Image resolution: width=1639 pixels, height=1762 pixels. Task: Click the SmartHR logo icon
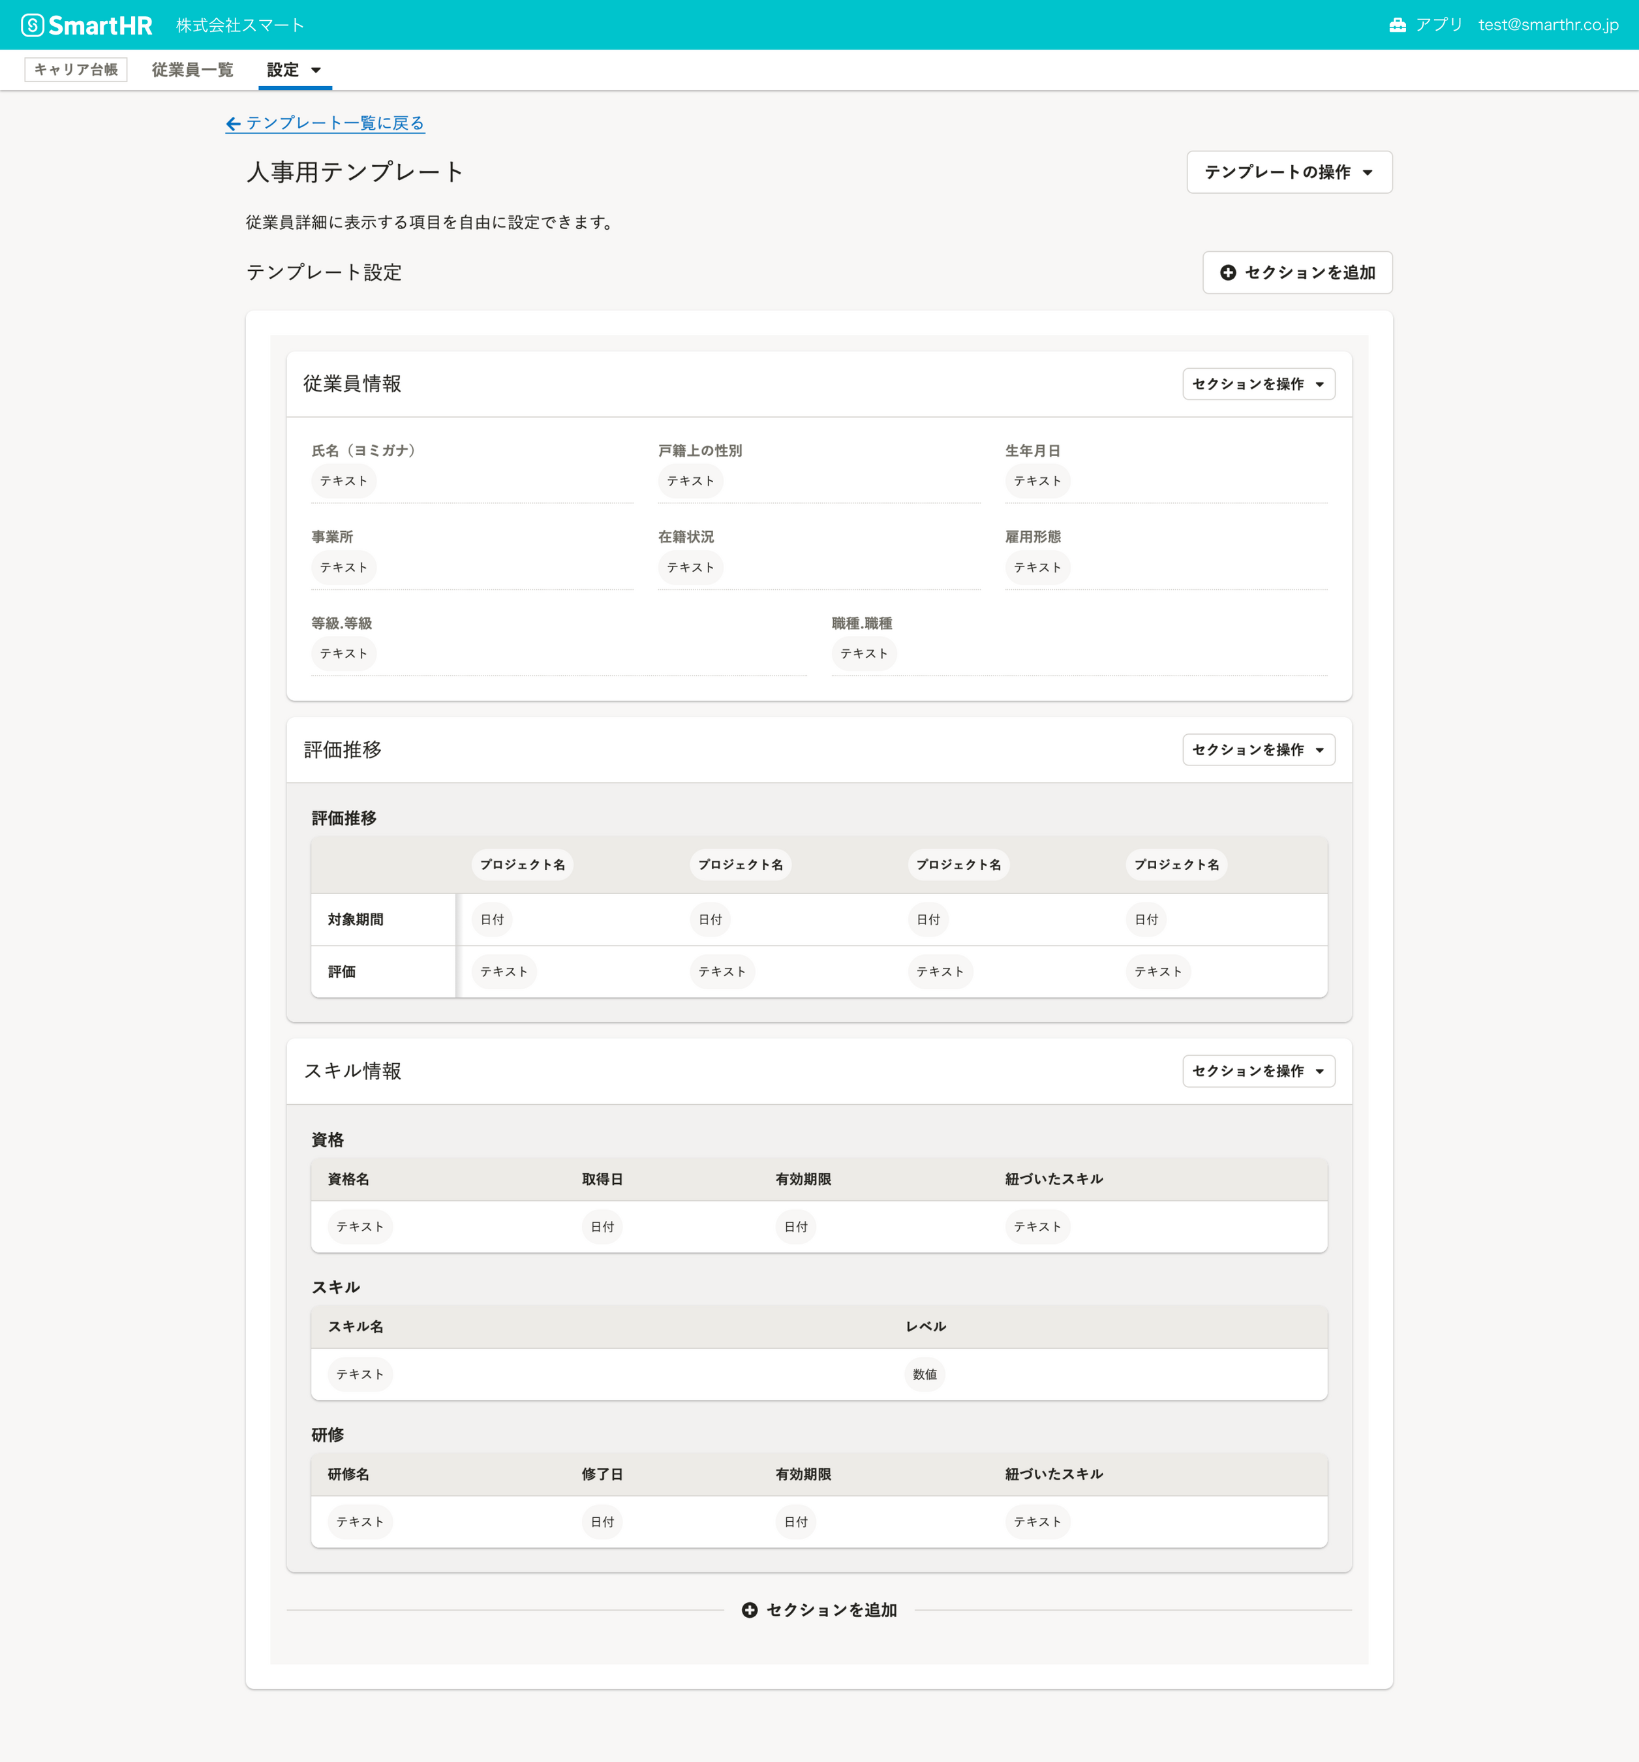(x=33, y=25)
